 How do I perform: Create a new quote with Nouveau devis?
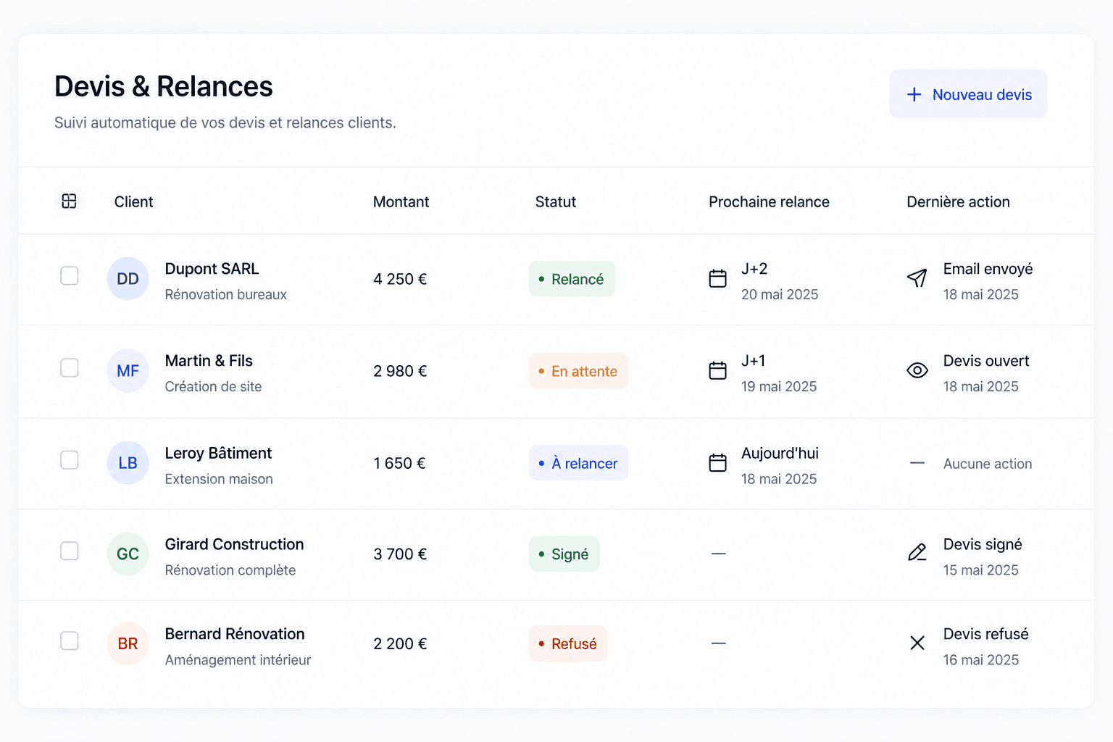[x=968, y=94]
